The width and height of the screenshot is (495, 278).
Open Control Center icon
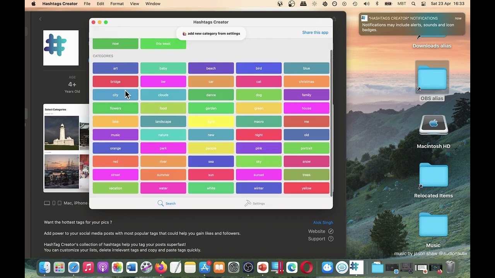point(423,4)
